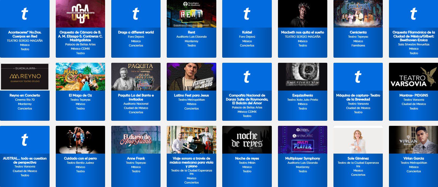Image resolution: width=438 pixels, height=187 pixels.
Task: Open the Virlán García poster image
Action: (414, 140)
